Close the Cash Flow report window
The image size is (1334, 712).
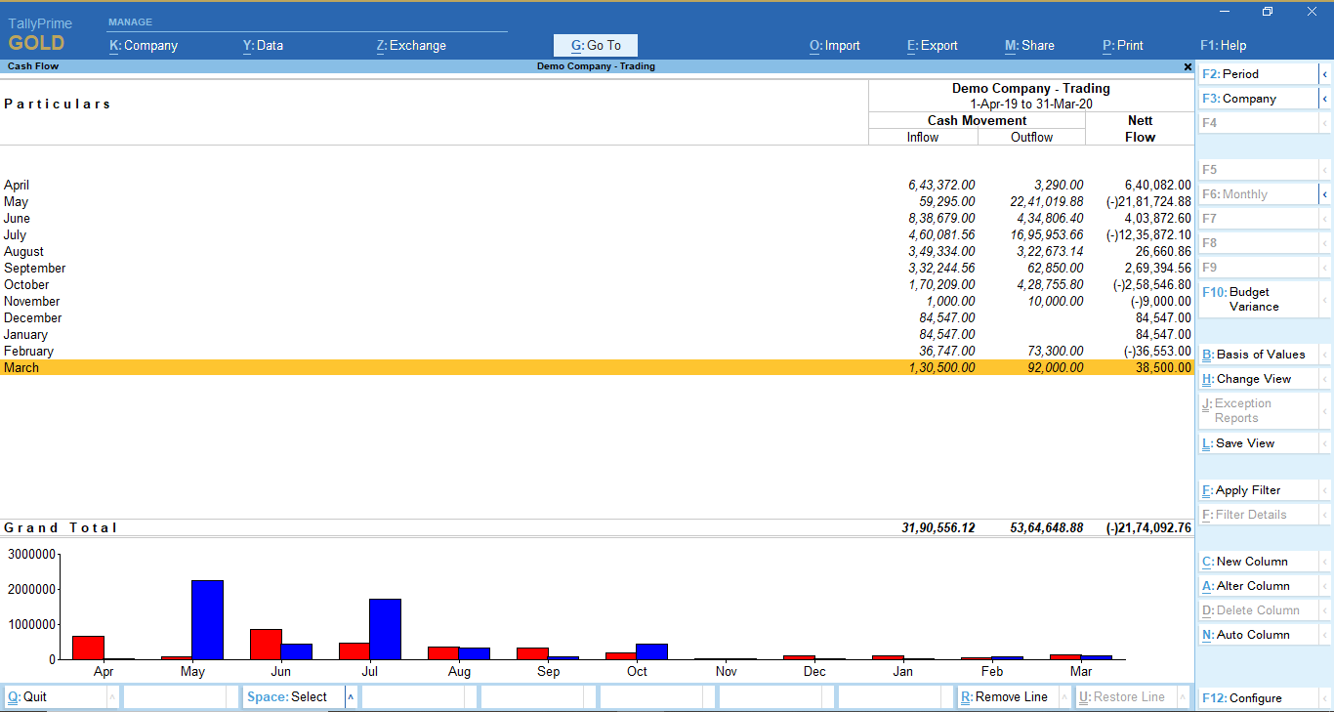click(x=1187, y=66)
